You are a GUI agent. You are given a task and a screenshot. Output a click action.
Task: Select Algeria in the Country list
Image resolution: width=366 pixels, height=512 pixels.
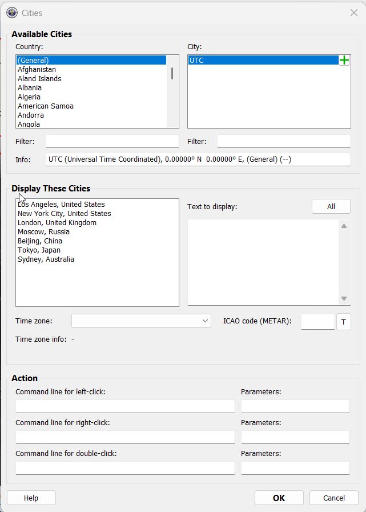point(29,97)
